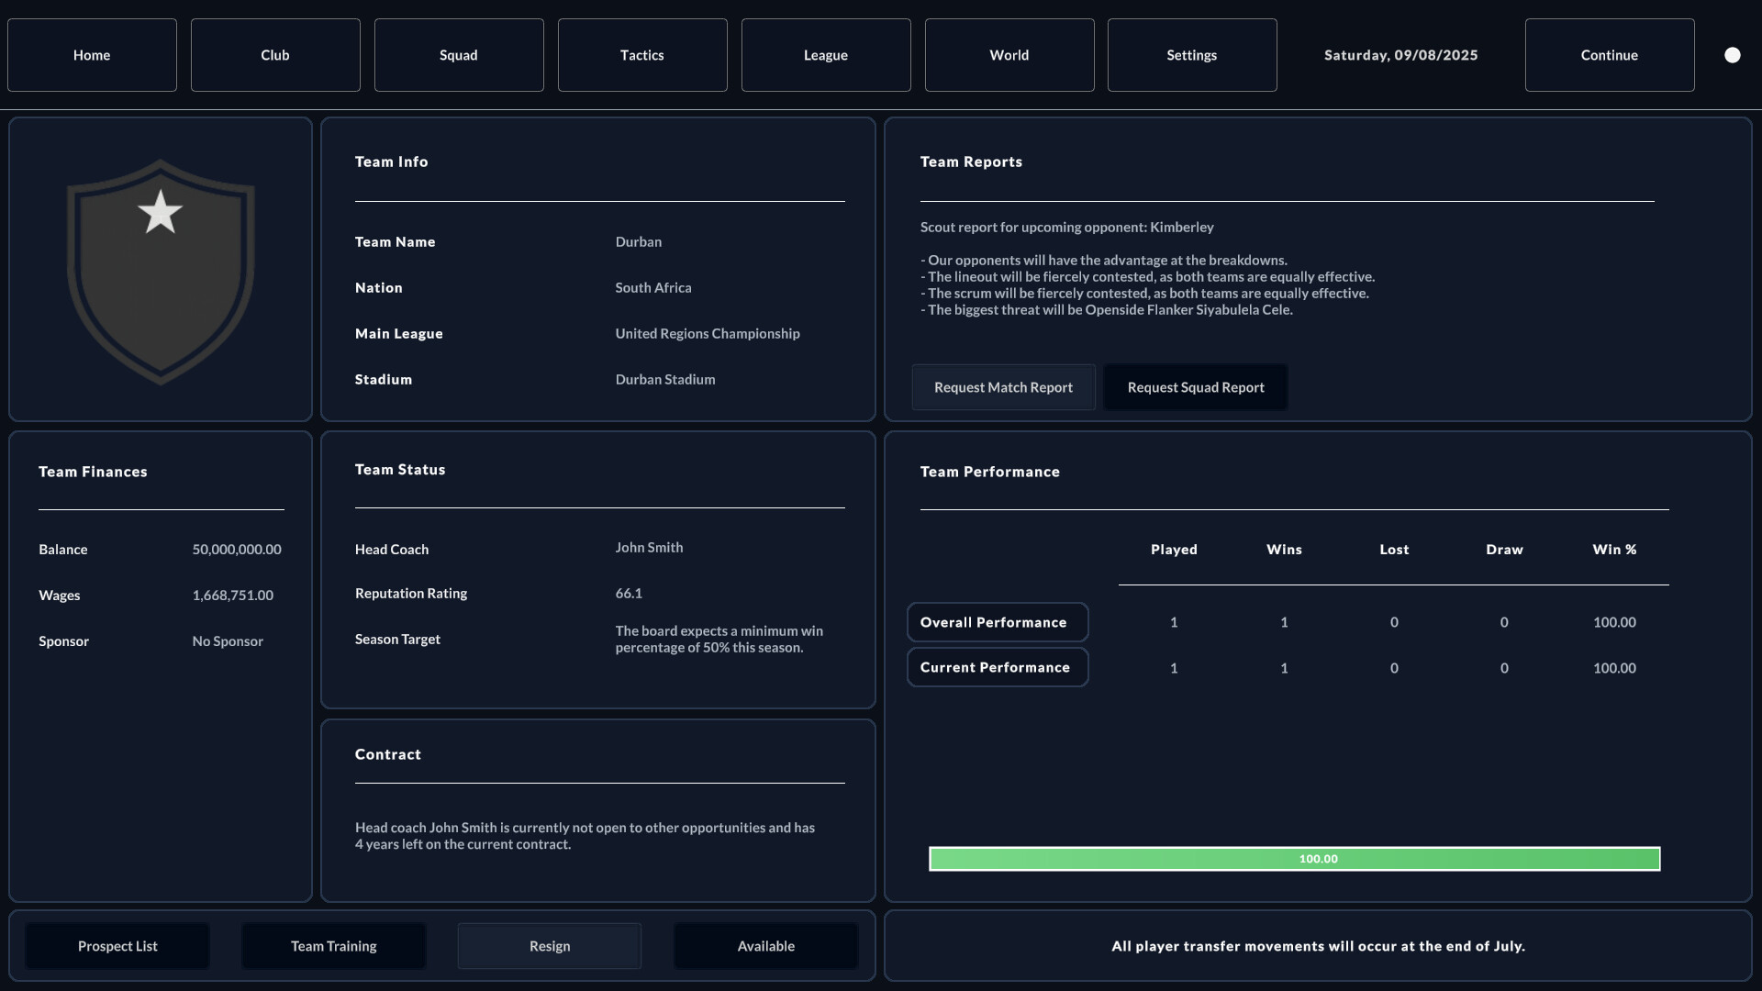The image size is (1762, 991).
Task: Switch to the League section
Action: [x=826, y=55]
